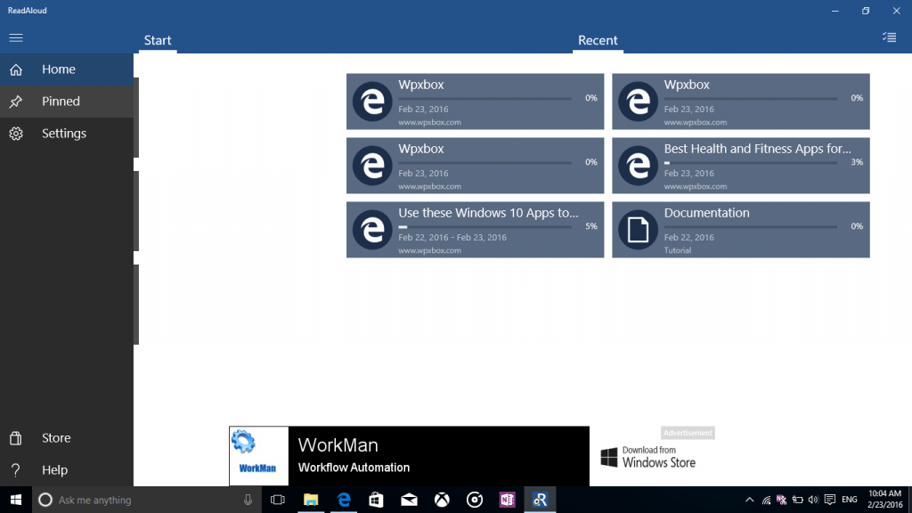
Task: Click the volume speaker tray icon
Action: pyautogui.click(x=813, y=500)
